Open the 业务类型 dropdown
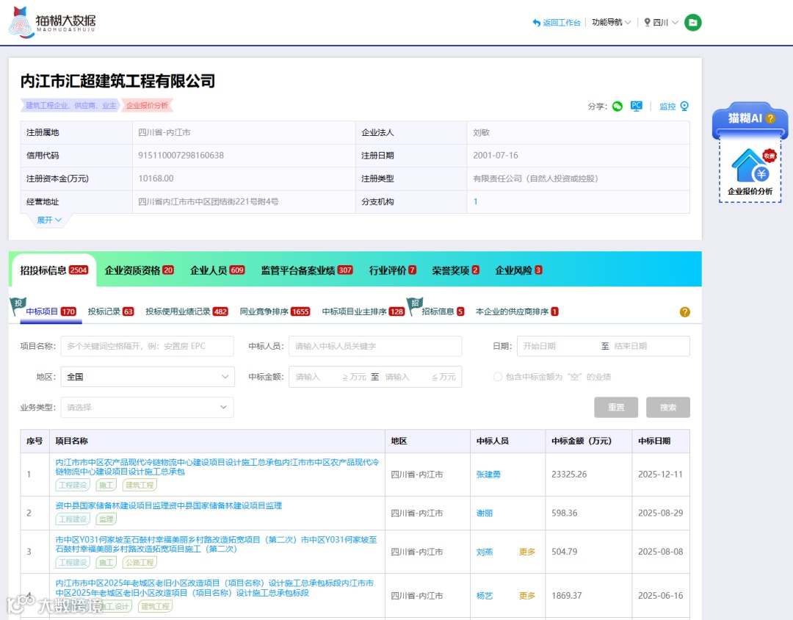The image size is (793, 620). (147, 408)
